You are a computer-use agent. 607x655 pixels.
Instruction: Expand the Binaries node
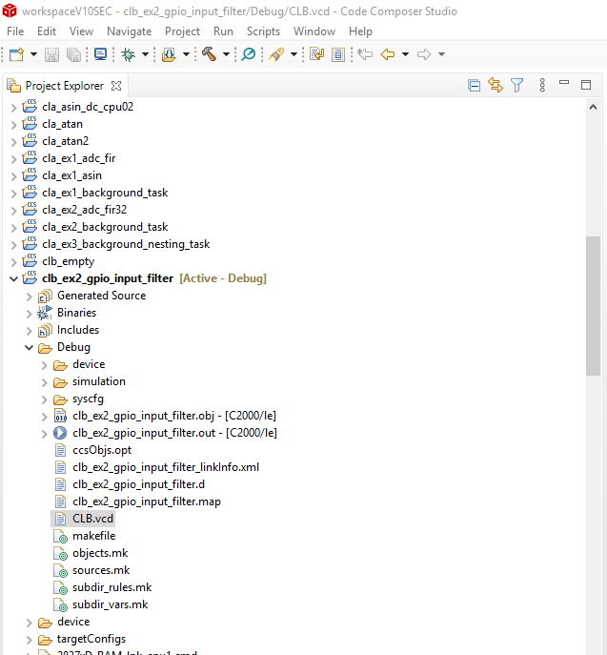(29, 314)
